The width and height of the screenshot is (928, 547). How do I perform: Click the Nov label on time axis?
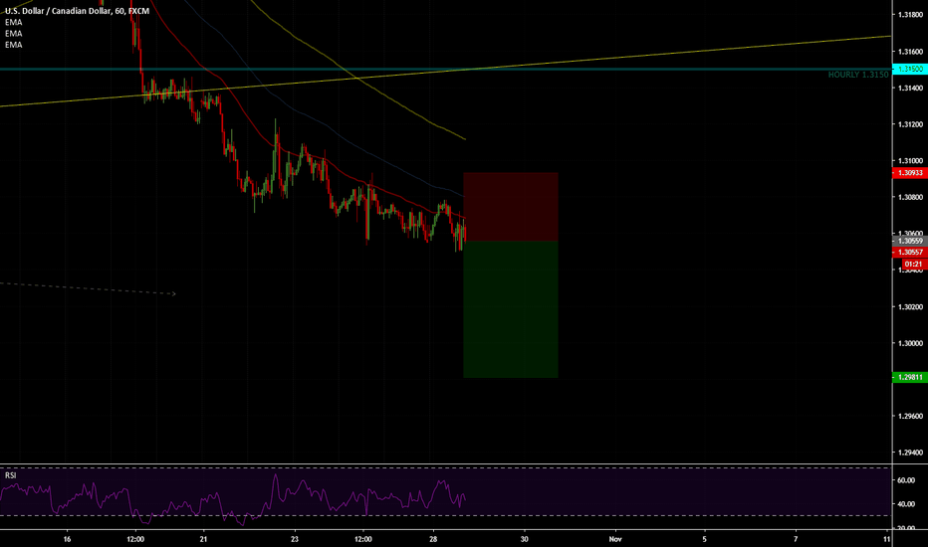(x=615, y=539)
